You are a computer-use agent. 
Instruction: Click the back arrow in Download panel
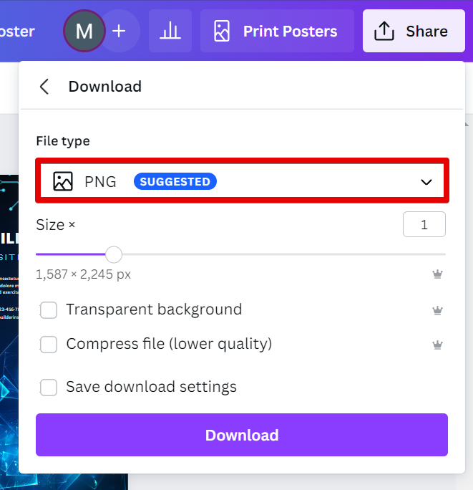click(44, 87)
